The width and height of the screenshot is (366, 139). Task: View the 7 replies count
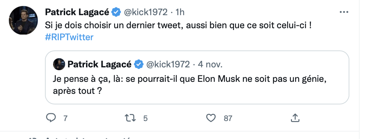point(65,119)
